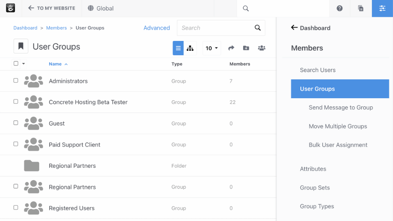Sort by the Name column header
Screen dimensions: 393x221
55,64
